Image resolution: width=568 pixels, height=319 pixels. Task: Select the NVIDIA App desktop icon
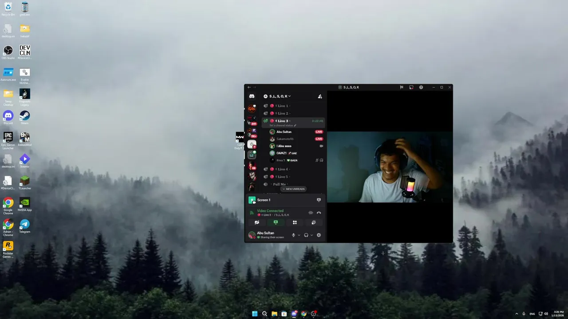(x=25, y=204)
